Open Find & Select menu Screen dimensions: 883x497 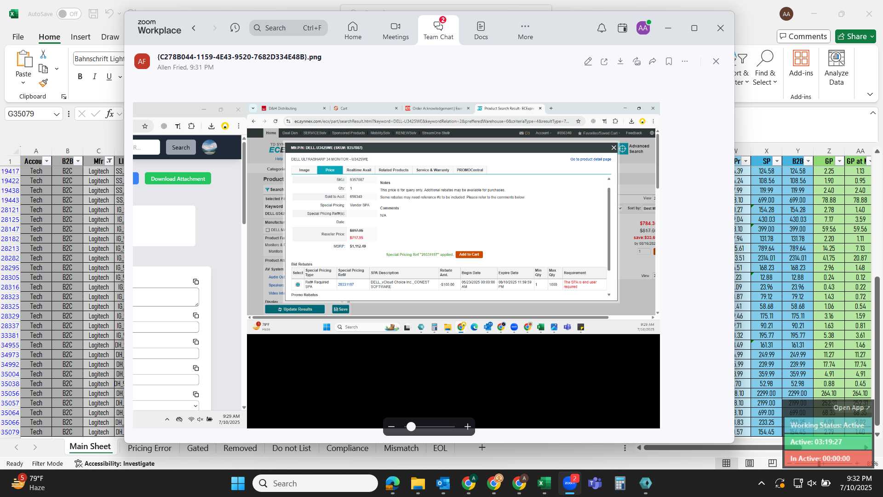coord(765,68)
